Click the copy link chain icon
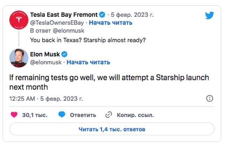Image resolution: width=225 pixels, height=145 pixels. 109,115
